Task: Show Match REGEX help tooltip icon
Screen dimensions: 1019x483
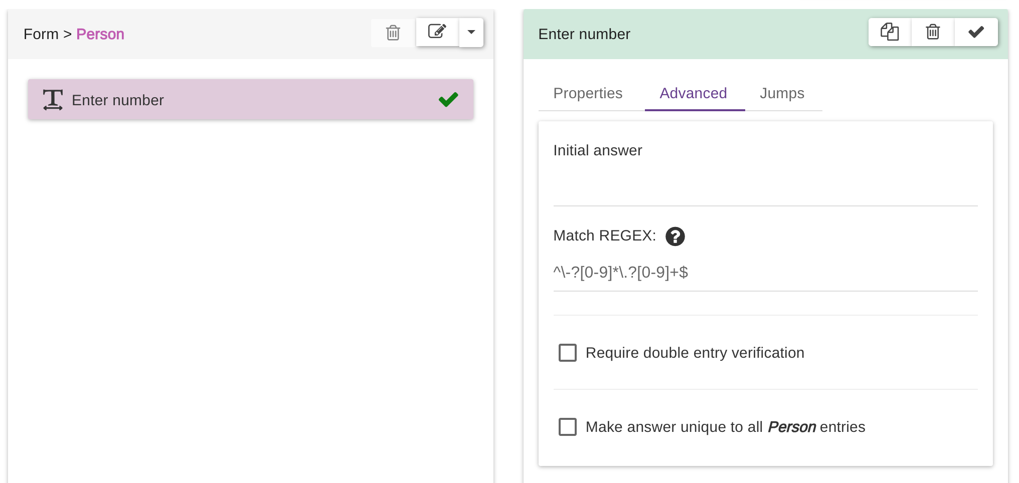Action: [675, 236]
